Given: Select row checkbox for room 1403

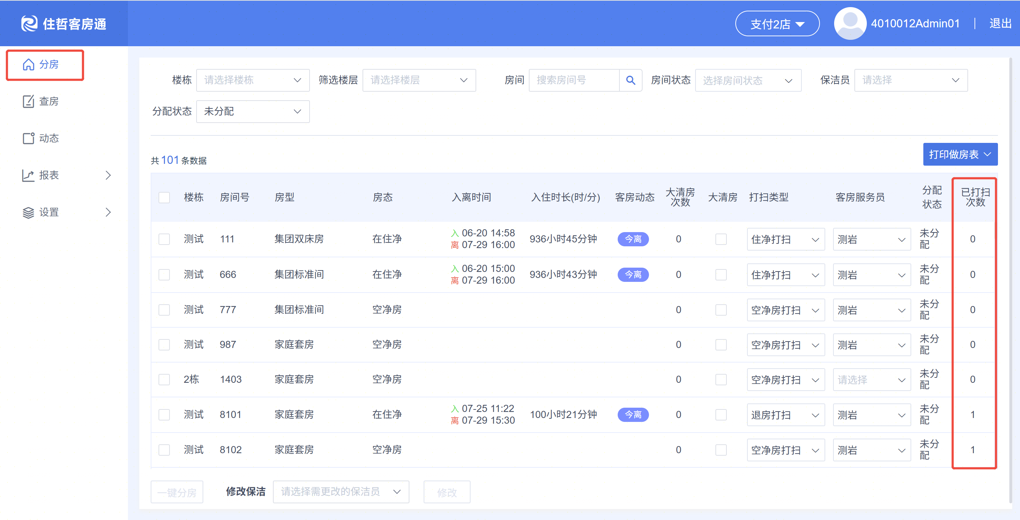Looking at the screenshot, I should pyautogui.click(x=164, y=379).
